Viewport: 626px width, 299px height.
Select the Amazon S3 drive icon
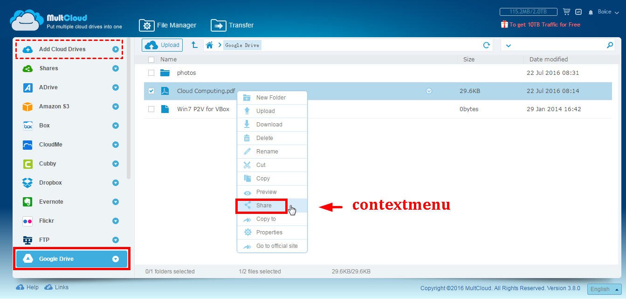click(x=28, y=106)
